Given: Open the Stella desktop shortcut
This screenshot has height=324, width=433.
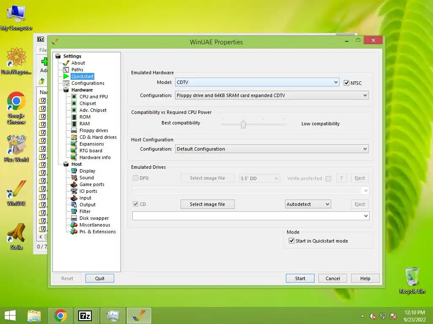Looking at the screenshot, I should coord(16,236).
